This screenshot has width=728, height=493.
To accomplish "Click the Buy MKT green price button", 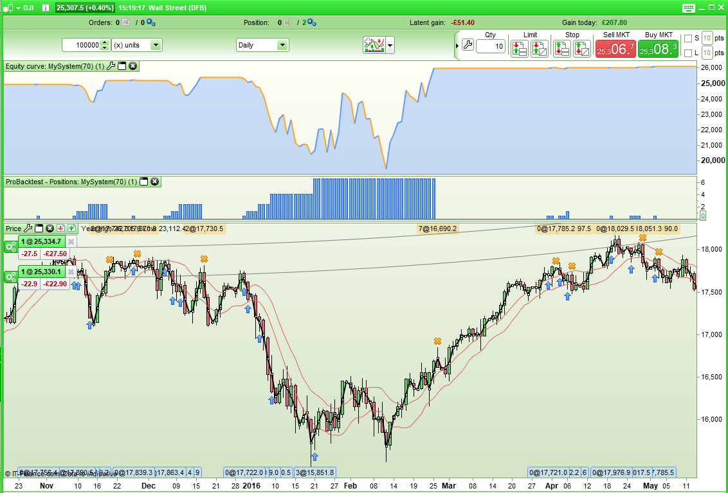I will coord(658,49).
